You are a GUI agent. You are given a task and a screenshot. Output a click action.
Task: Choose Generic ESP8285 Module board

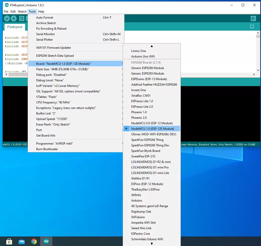pyautogui.click(x=152, y=74)
